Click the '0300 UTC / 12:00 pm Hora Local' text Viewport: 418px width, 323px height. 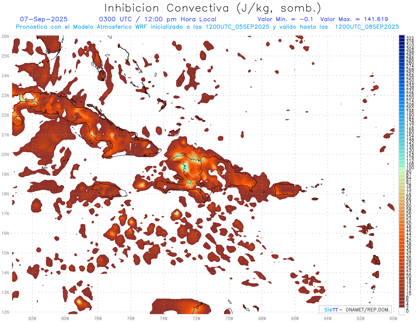157,20
